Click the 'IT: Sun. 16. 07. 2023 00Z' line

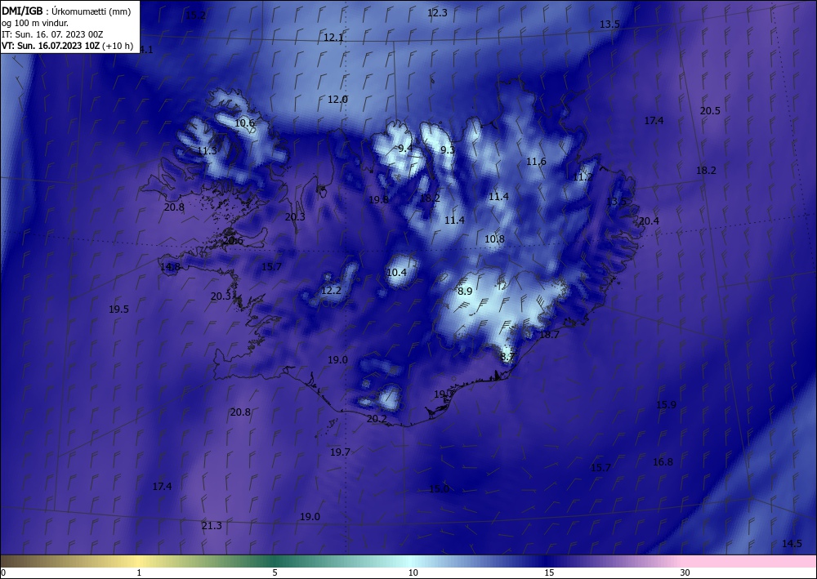52,34
